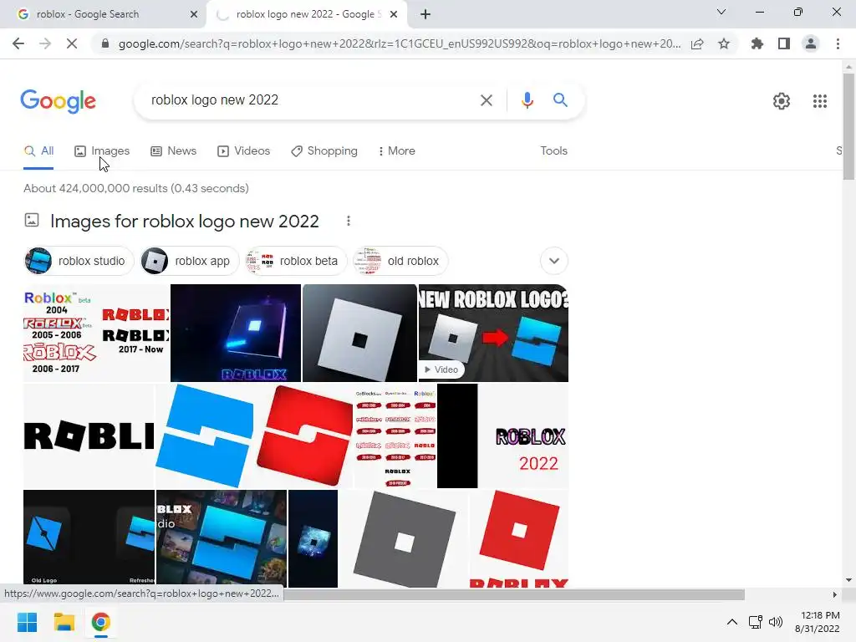Switch to the Videos tab
Screen dimensions: 856x642
click(243, 150)
